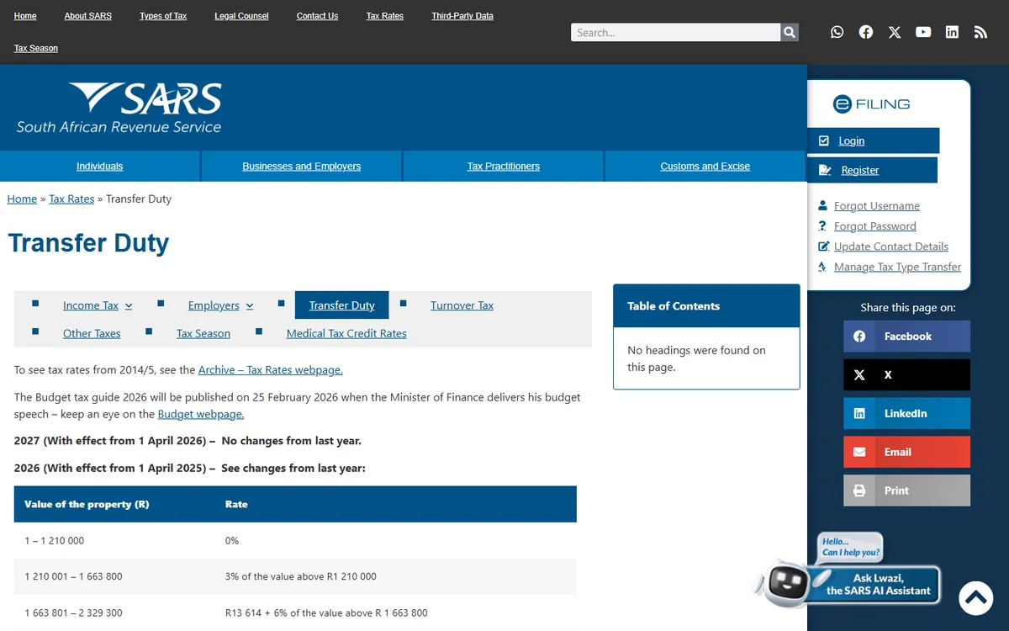Click the search magnifier icon
The image size is (1009, 631).
pyautogui.click(x=790, y=32)
